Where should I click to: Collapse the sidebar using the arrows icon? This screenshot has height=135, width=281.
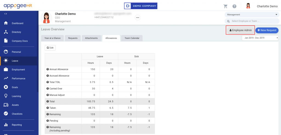pyautogui.click(x=6, y=14)
